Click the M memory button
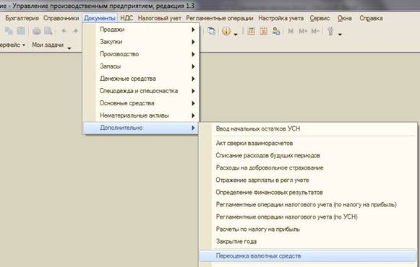Image resolution: width=420 pixels, height=267 pixels. (x=291, y=31)
